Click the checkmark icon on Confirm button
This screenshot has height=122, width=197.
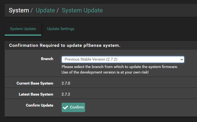[65, 107]
